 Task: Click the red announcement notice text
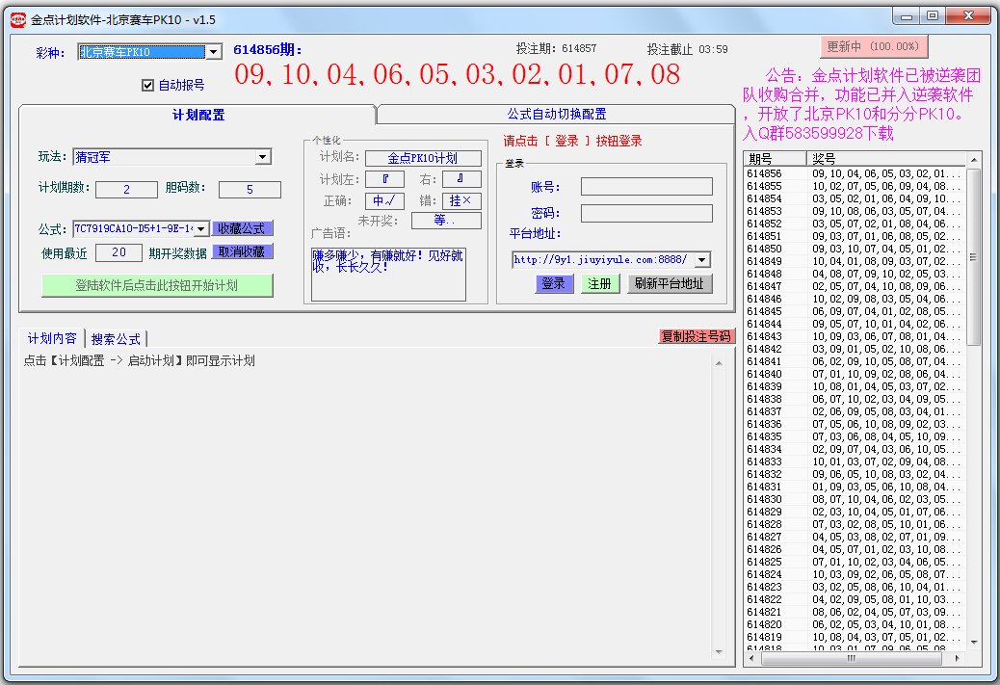861,105
